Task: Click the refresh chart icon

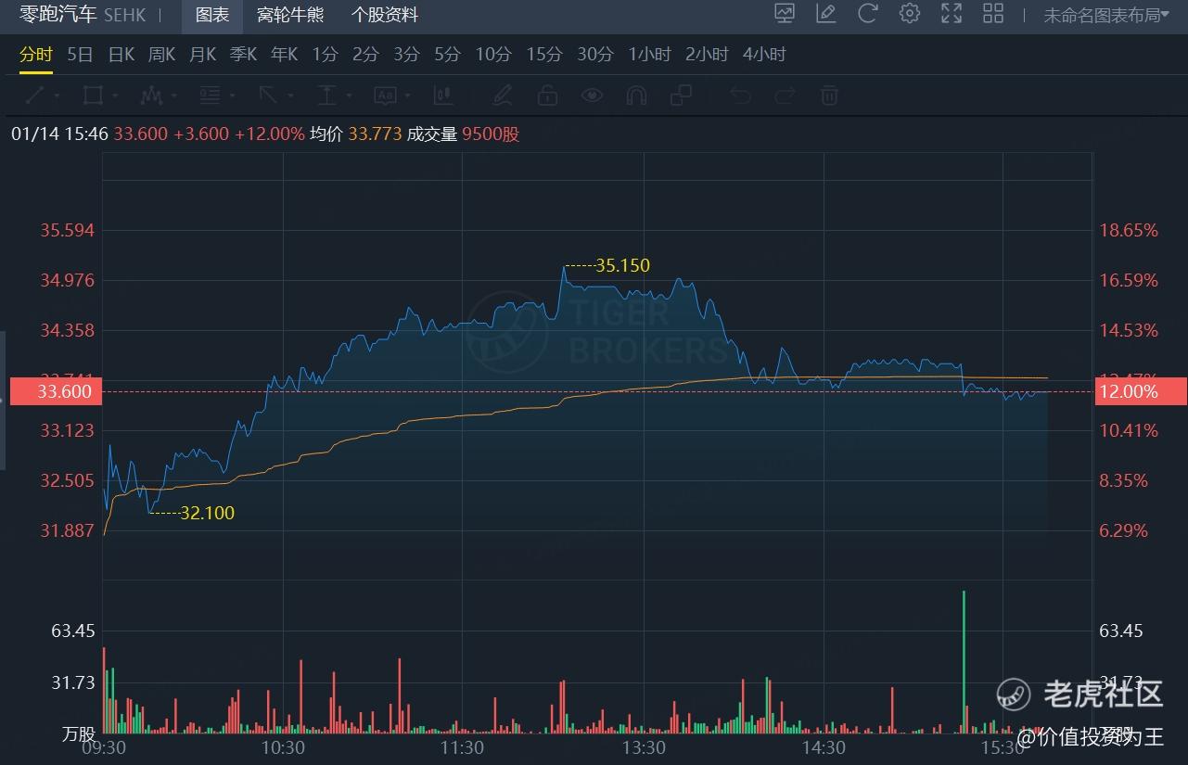Action: (867, 14)
